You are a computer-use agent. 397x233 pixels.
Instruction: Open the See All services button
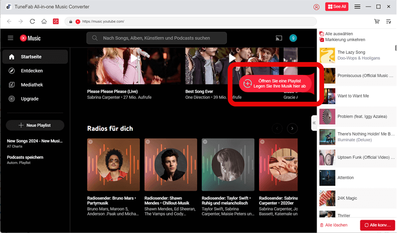[x=337, y=6]
